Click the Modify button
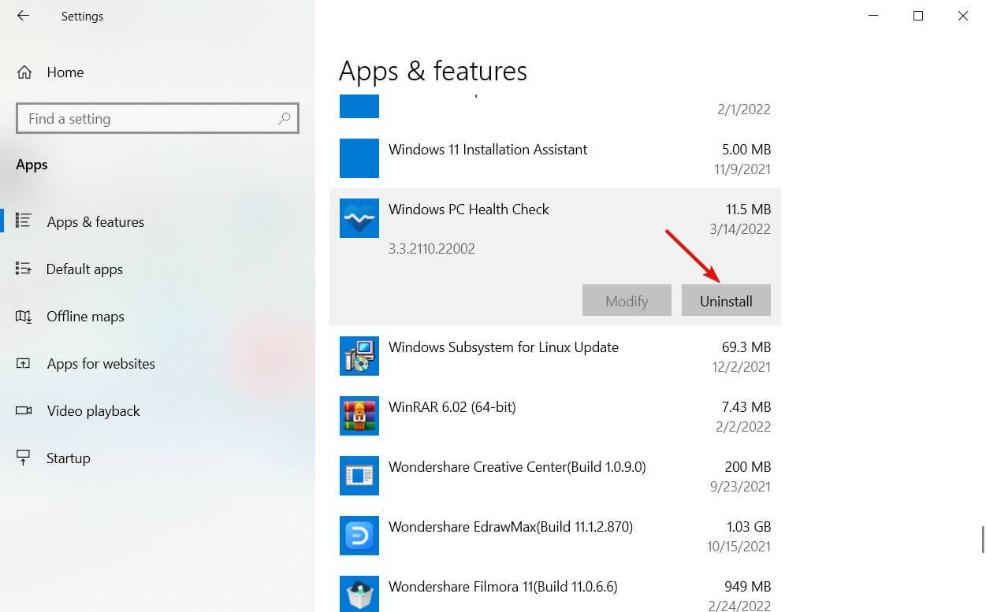 tap(627, 300)
